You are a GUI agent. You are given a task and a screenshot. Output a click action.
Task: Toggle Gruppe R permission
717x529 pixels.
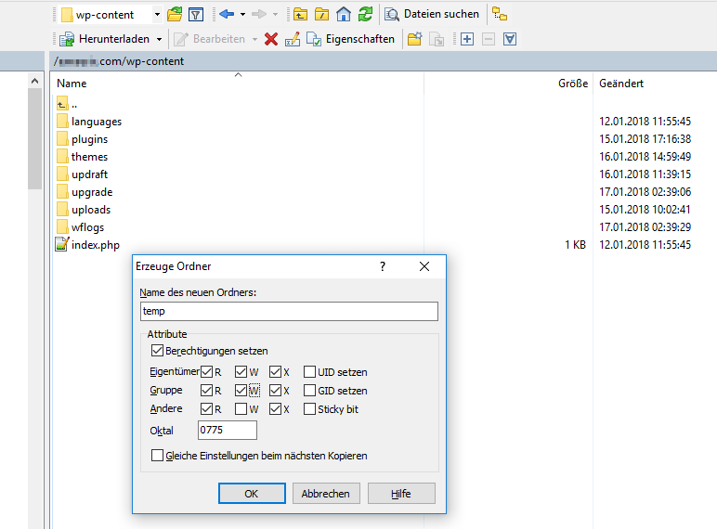point(206,390)
